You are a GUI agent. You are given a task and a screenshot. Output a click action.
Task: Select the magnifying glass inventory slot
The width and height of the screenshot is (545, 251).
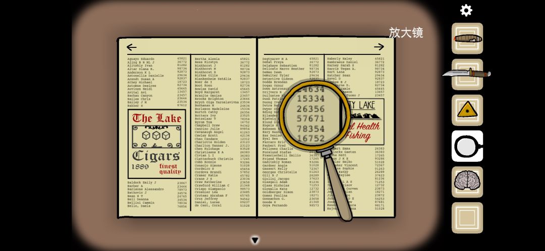[467, 146]
